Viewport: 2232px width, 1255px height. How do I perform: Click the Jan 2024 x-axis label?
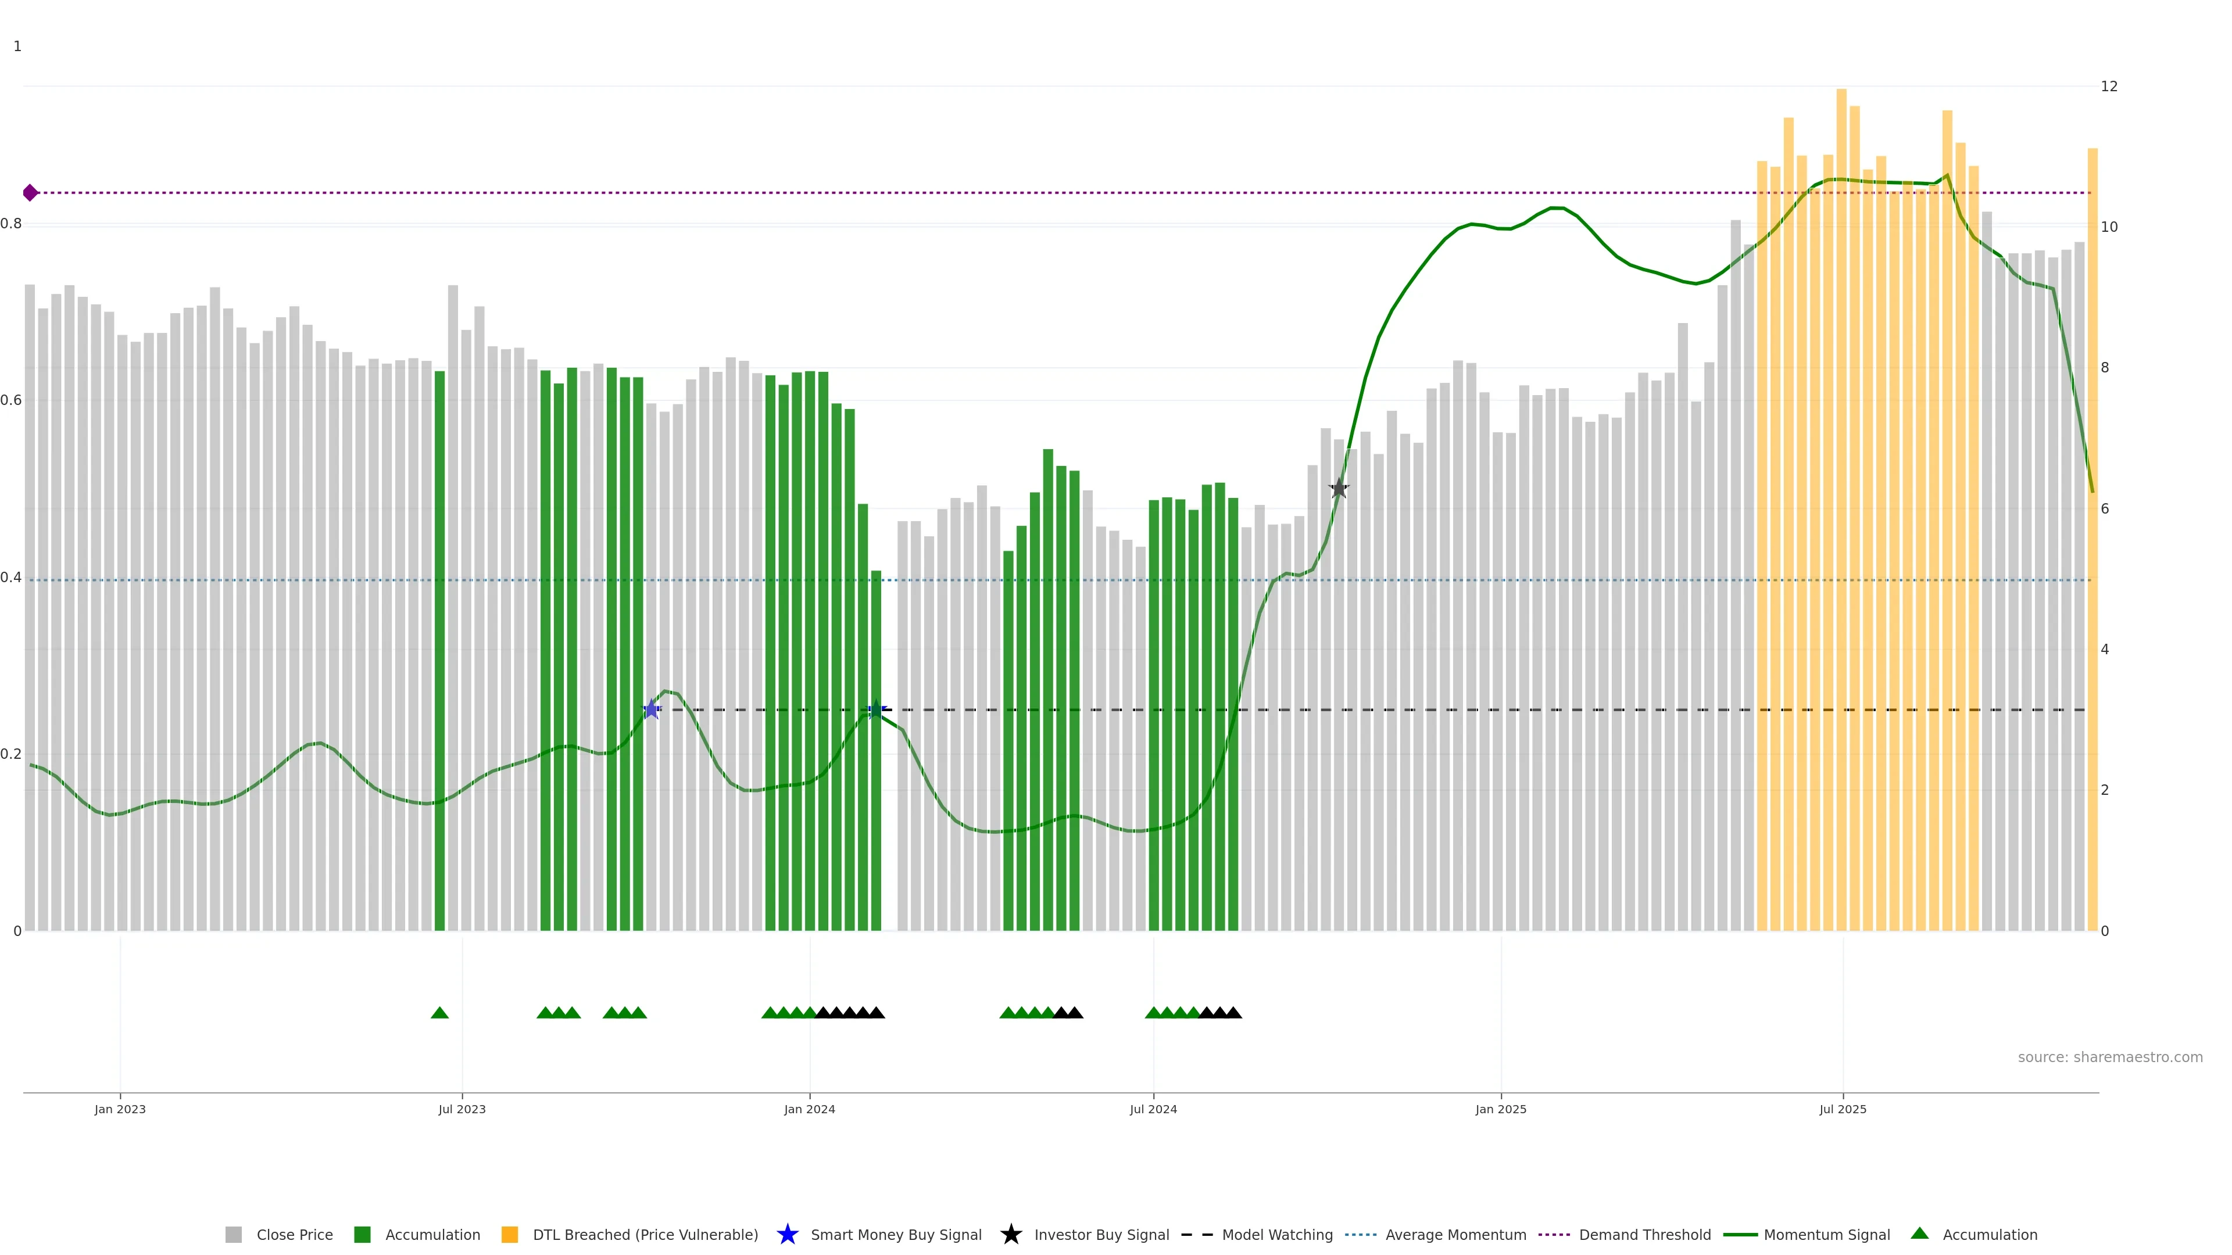point(809,1109)
